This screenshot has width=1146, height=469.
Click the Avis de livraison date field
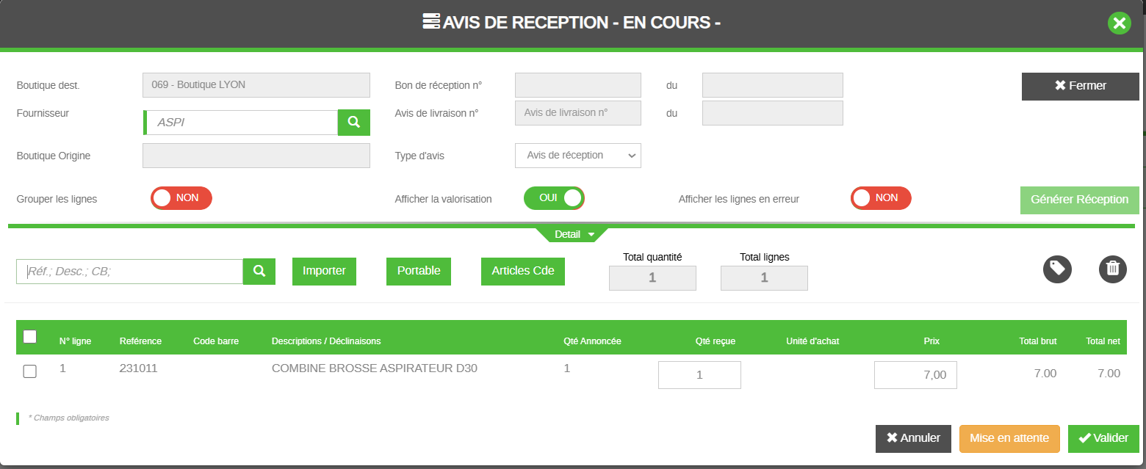773,113
